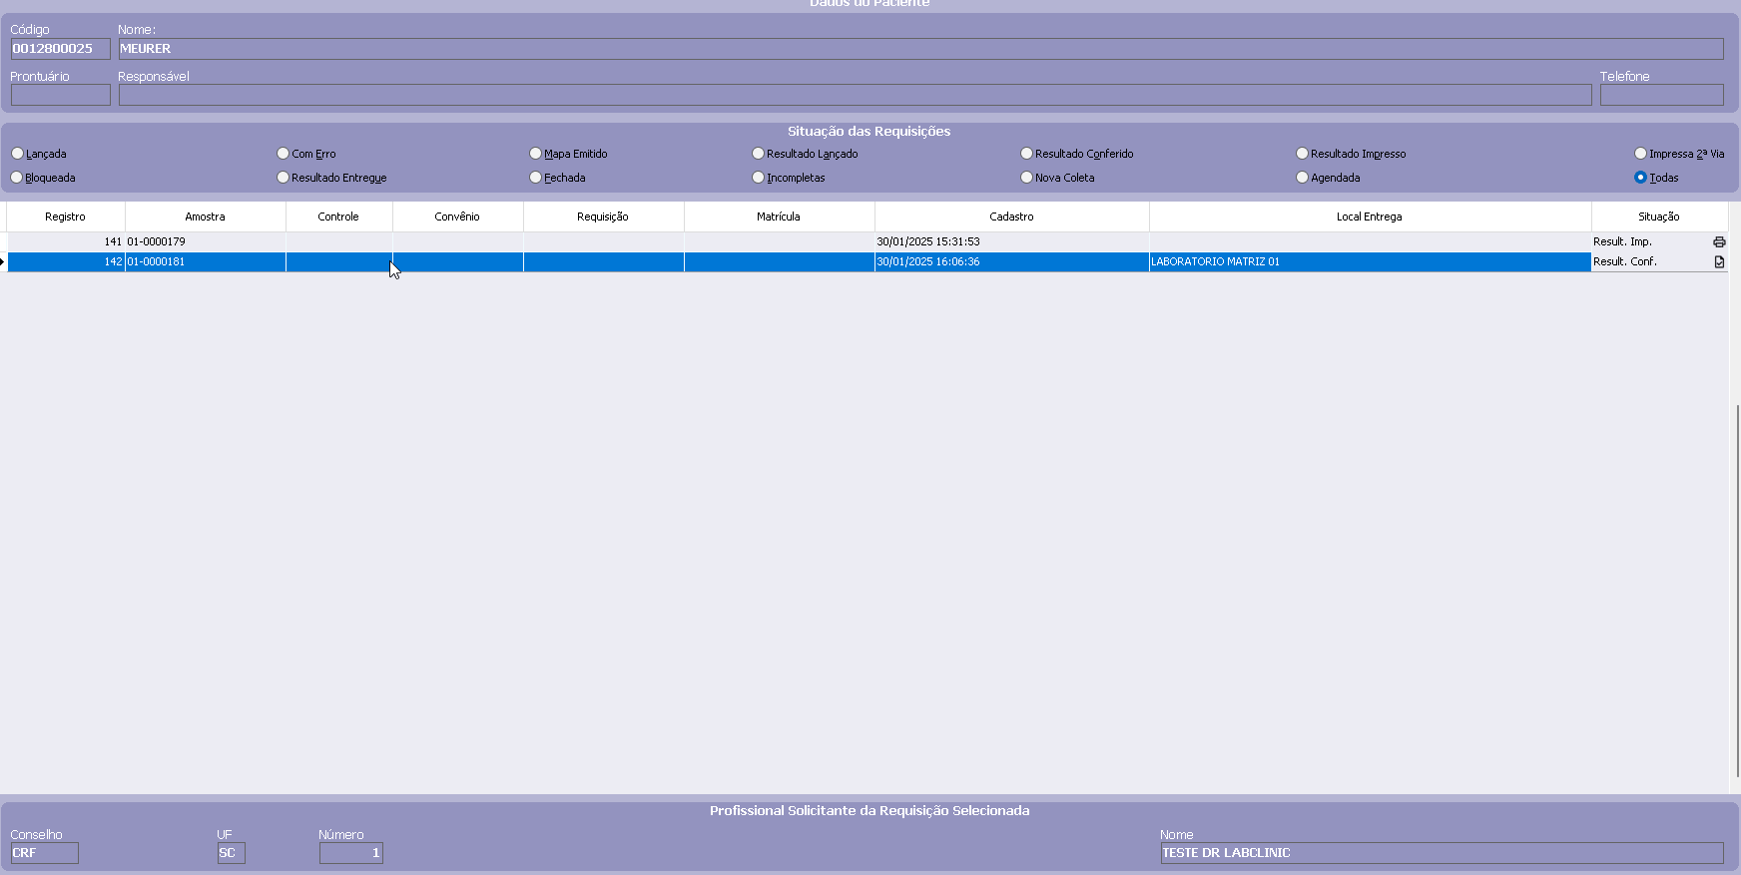Select the Com Erro status filter
Screen dimensions: 1741x875
coord(284,154)
